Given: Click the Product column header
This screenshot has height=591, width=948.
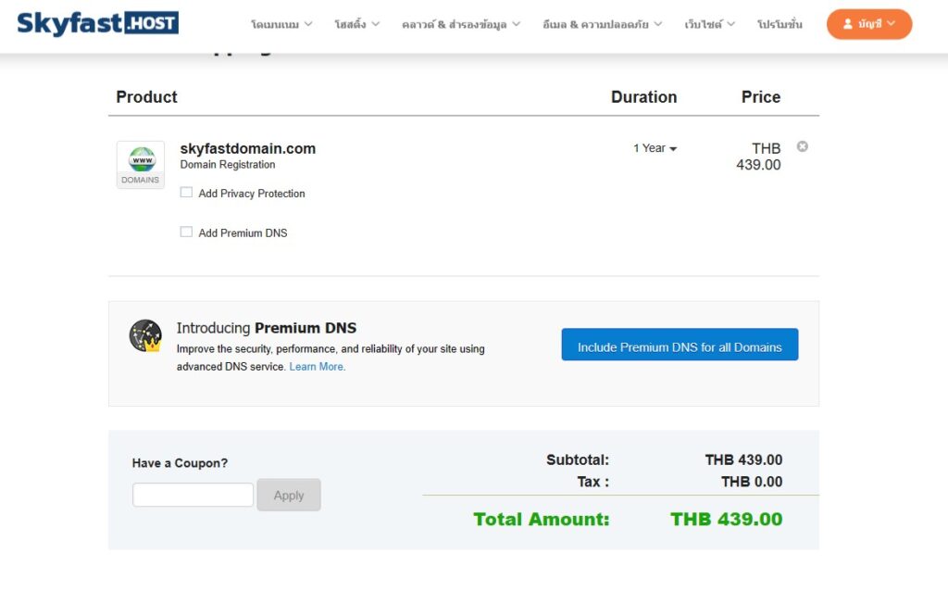Looking at the screenshot, I should (146, 96).
